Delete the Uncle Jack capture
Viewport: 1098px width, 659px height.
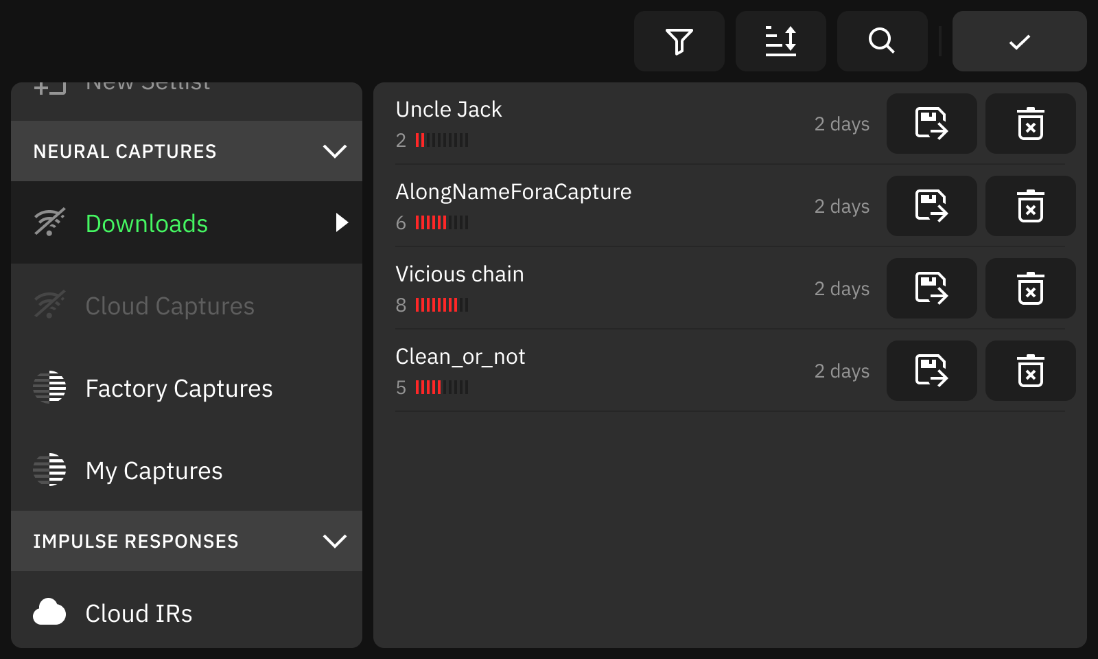[x=1030, y=124]
